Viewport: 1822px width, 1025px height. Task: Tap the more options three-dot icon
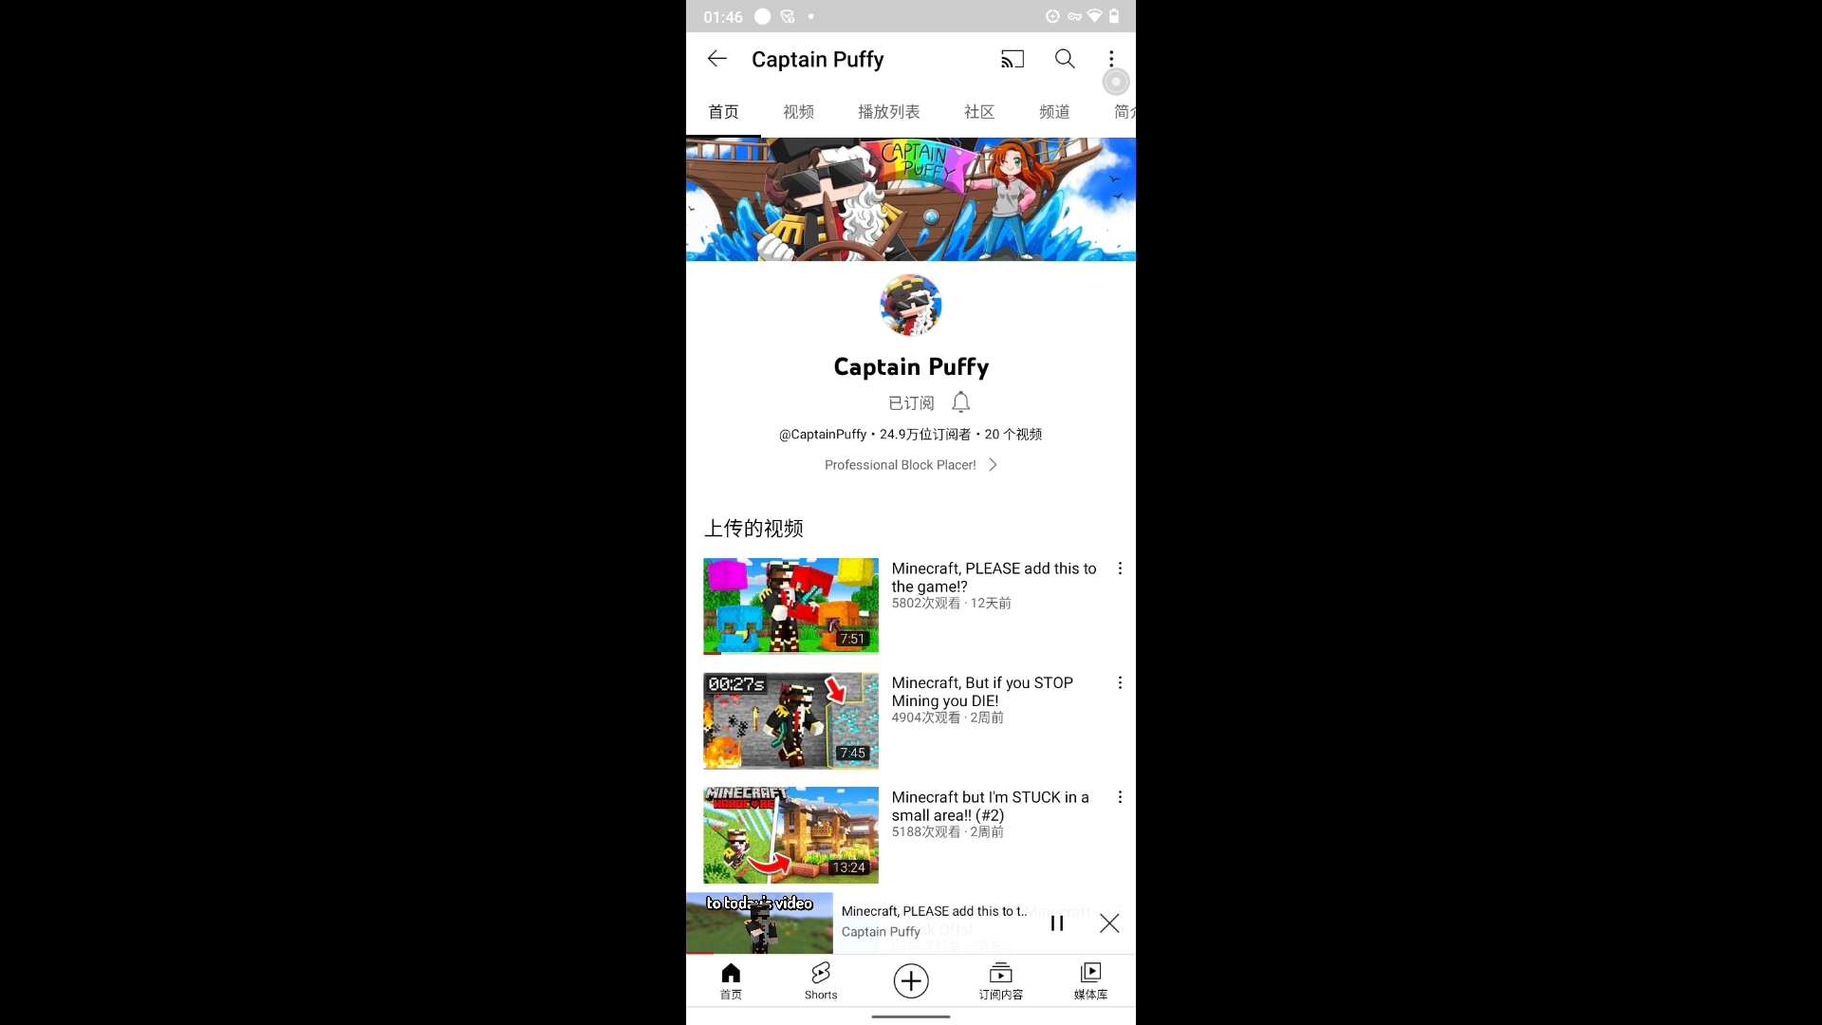[1112, 59]
